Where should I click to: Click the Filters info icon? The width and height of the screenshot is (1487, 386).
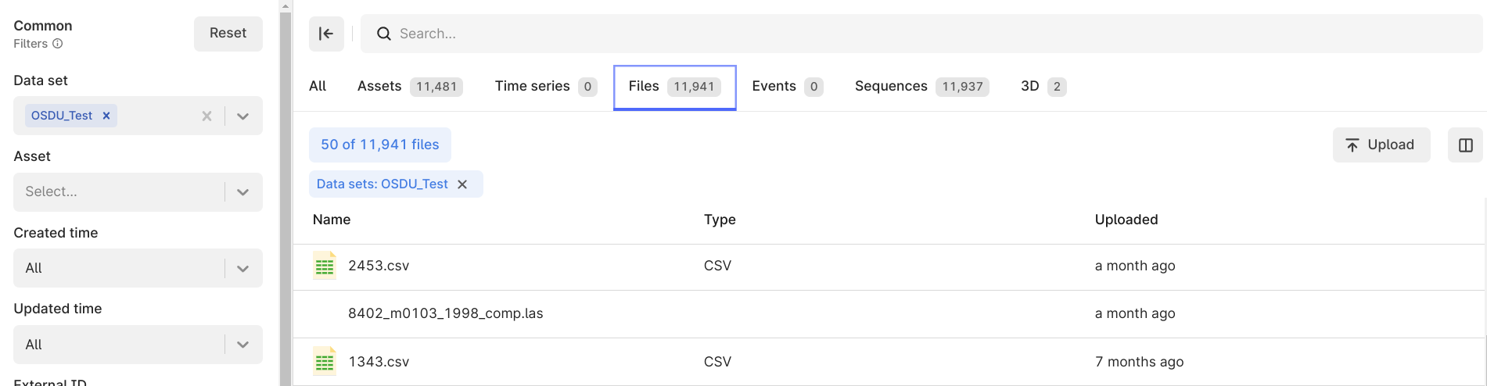[x=57, y=44]
